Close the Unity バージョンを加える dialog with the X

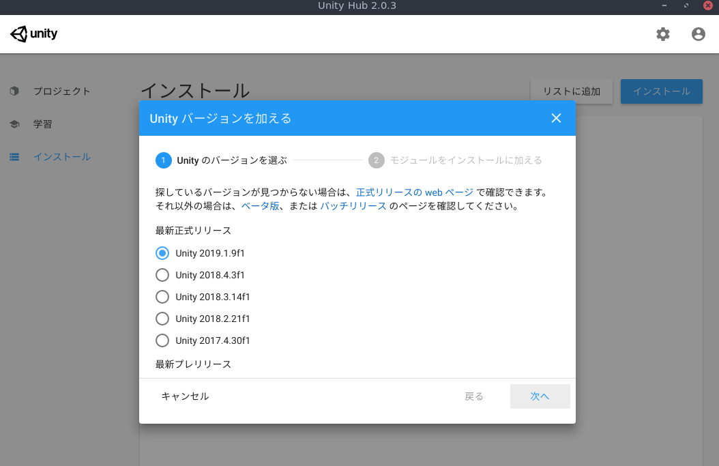[556, 118]
